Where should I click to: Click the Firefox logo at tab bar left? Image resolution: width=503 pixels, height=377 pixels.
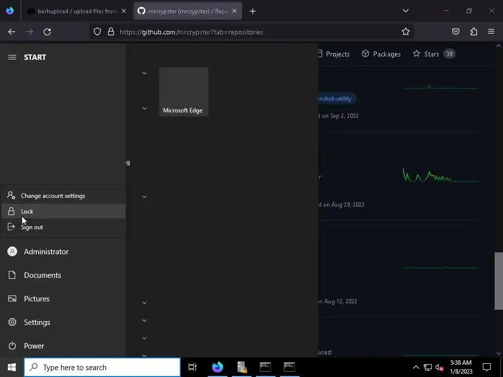pyautogui.click(x=10, y=11)
